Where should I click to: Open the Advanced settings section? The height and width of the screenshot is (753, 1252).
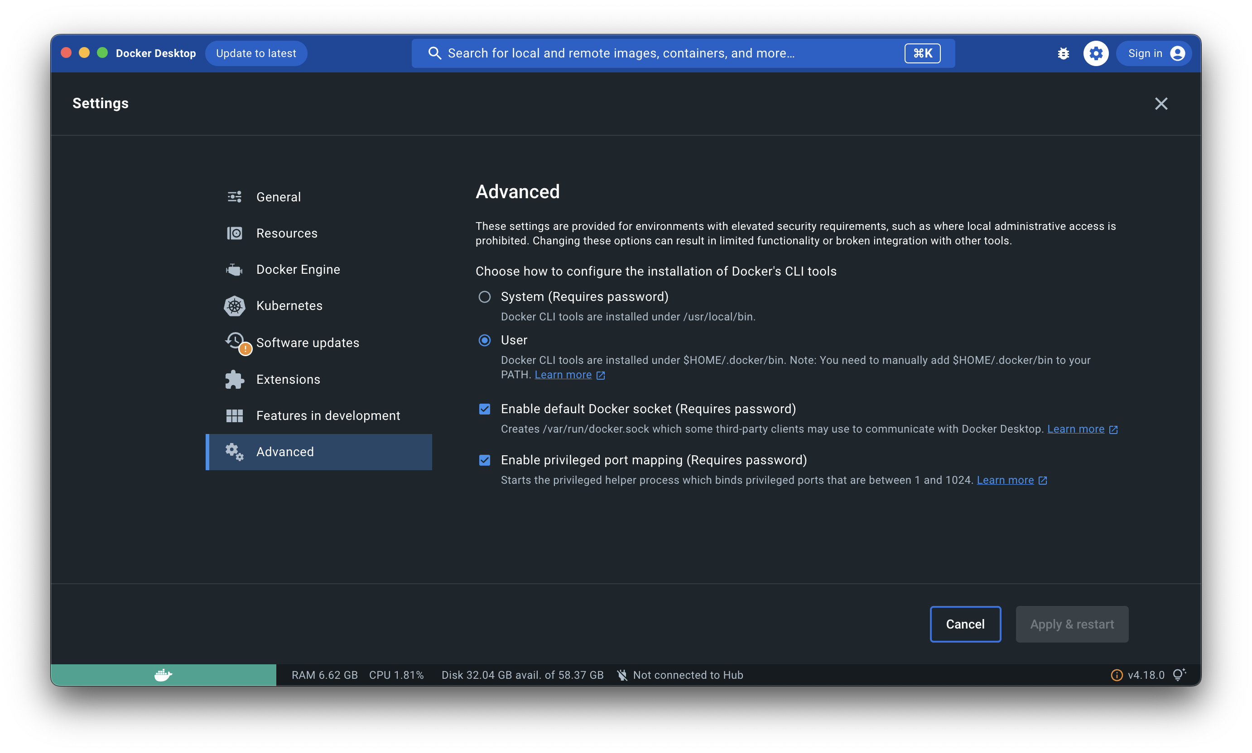pos(285,452)
